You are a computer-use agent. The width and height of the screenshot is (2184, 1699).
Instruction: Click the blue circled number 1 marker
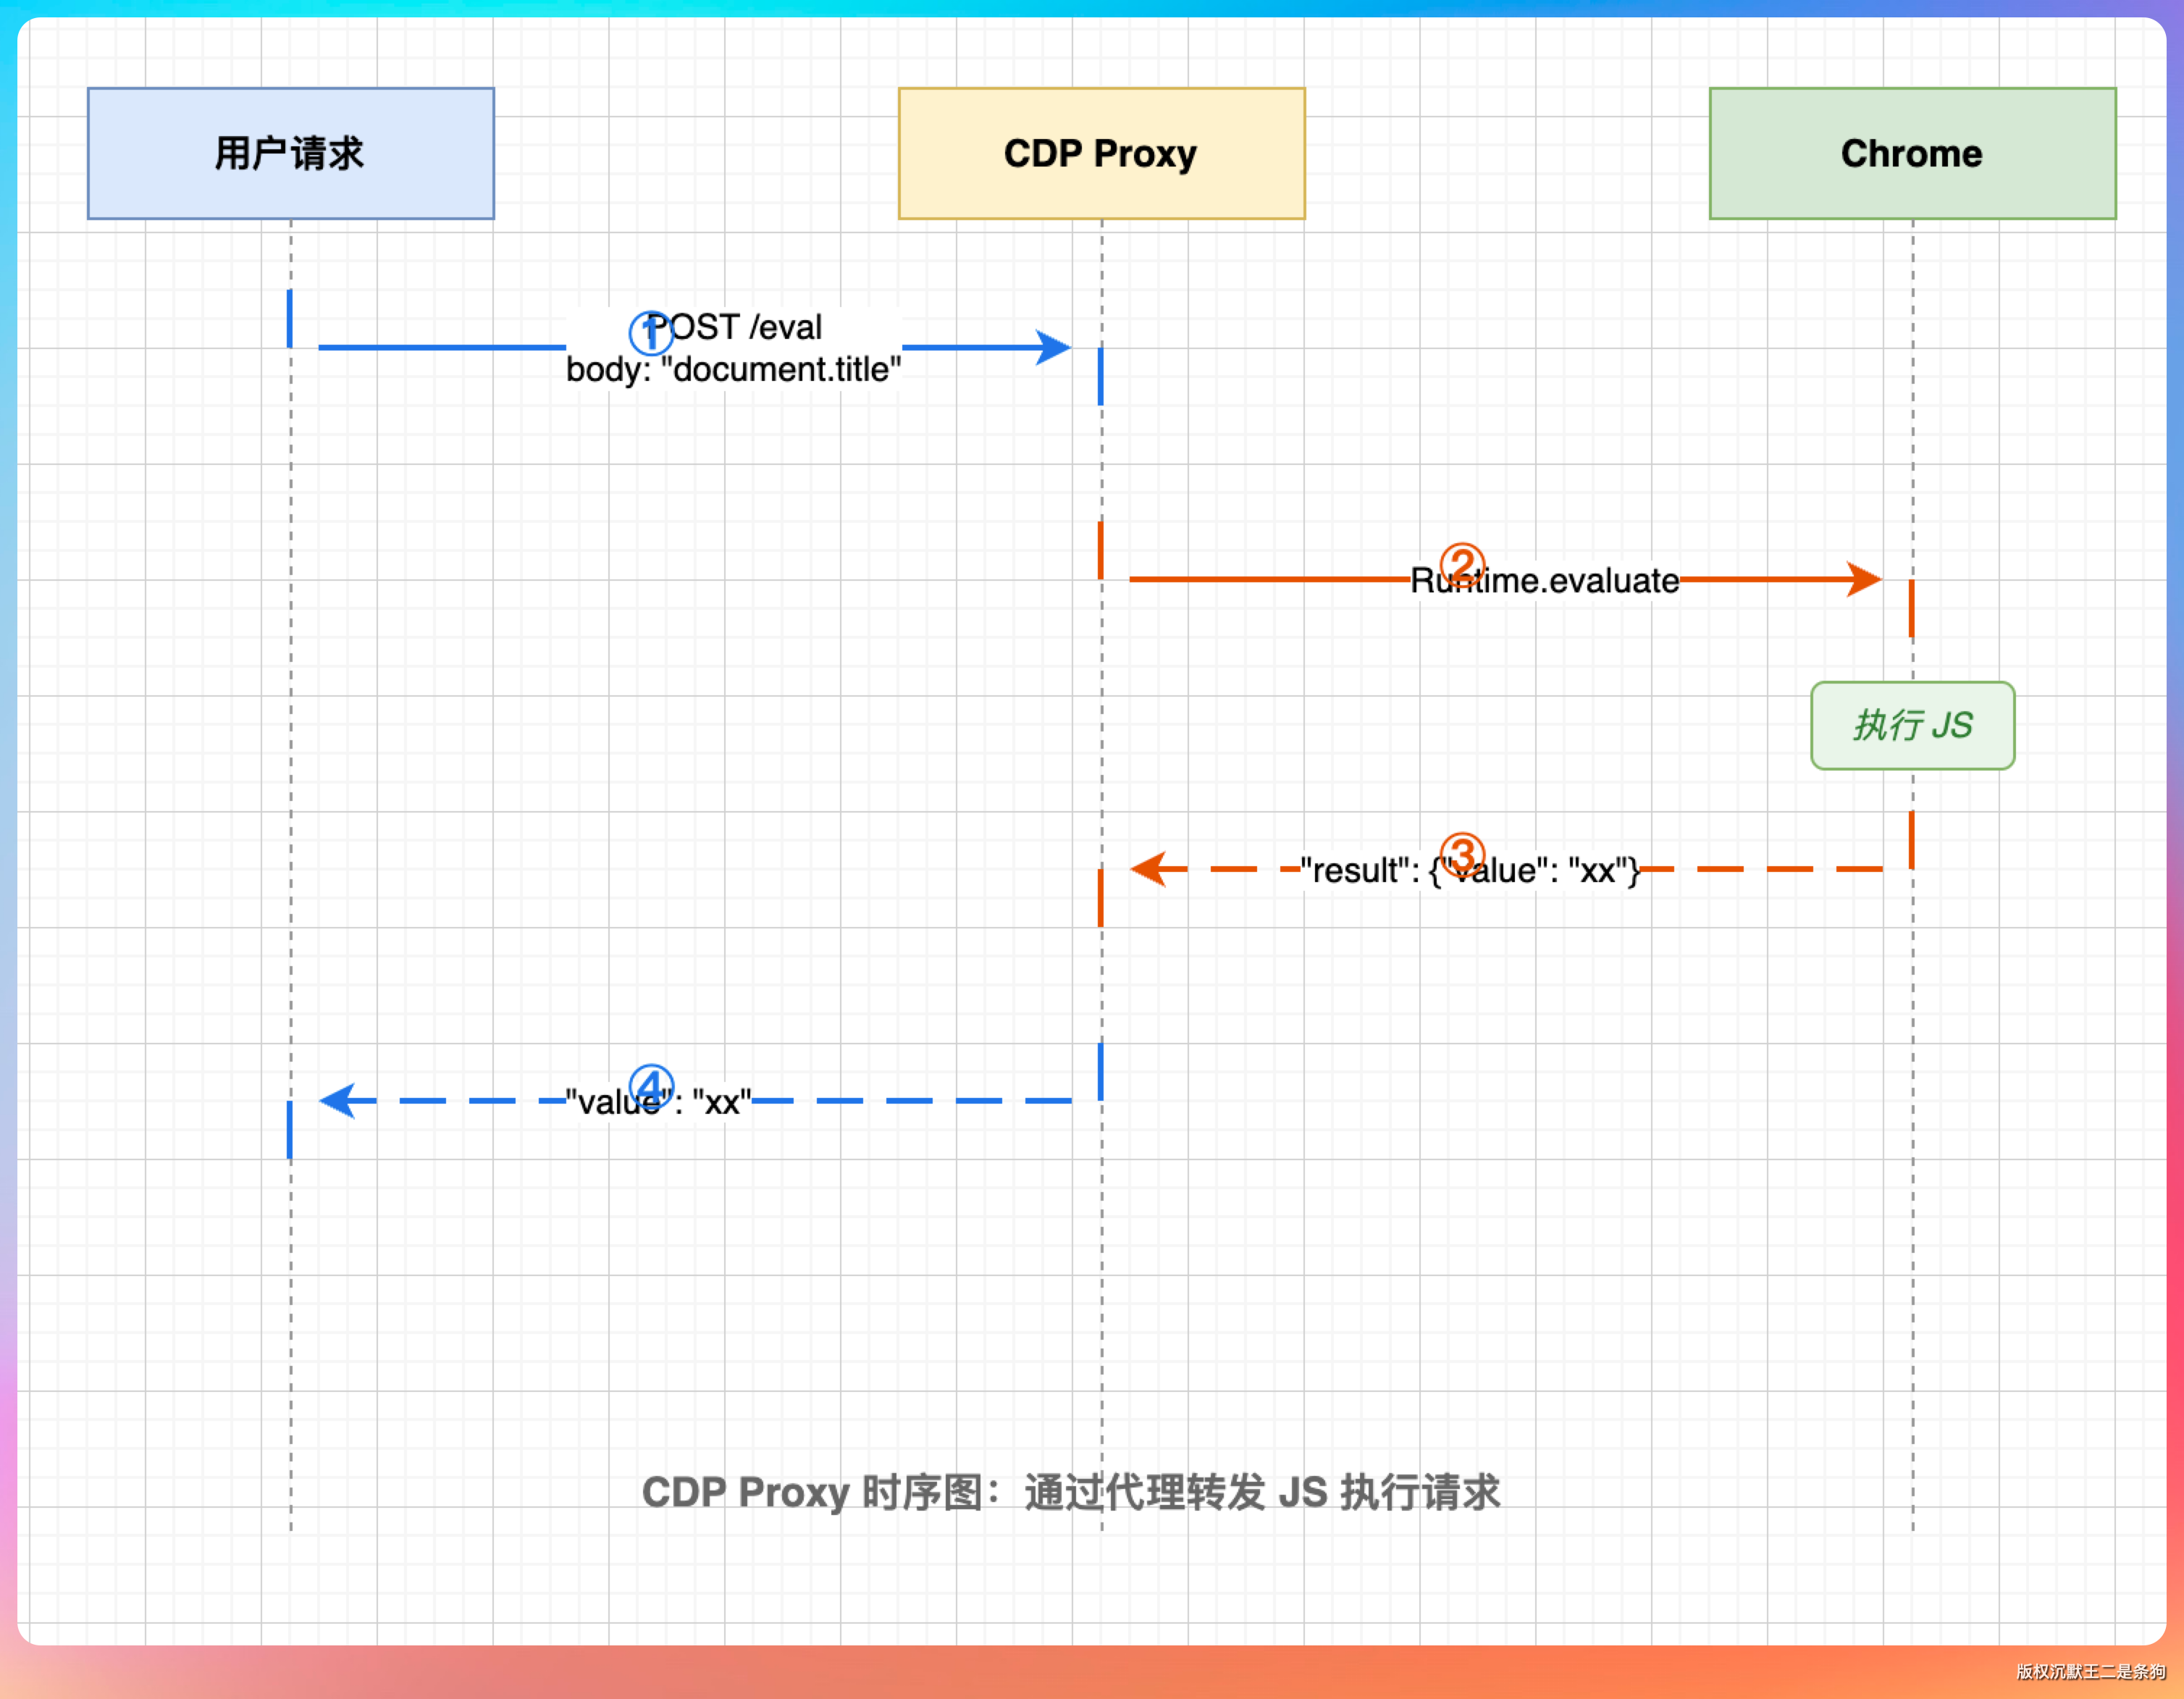pos(650,333)
